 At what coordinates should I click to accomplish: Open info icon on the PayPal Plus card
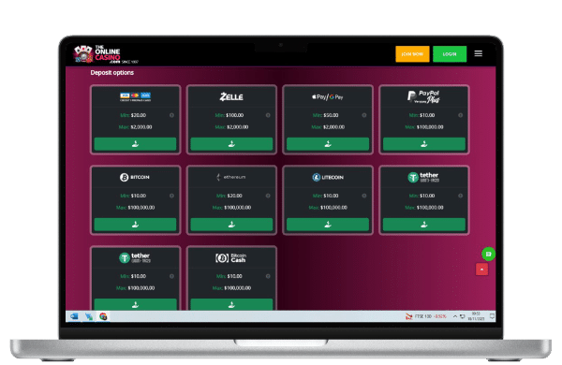tap(460, 115)
